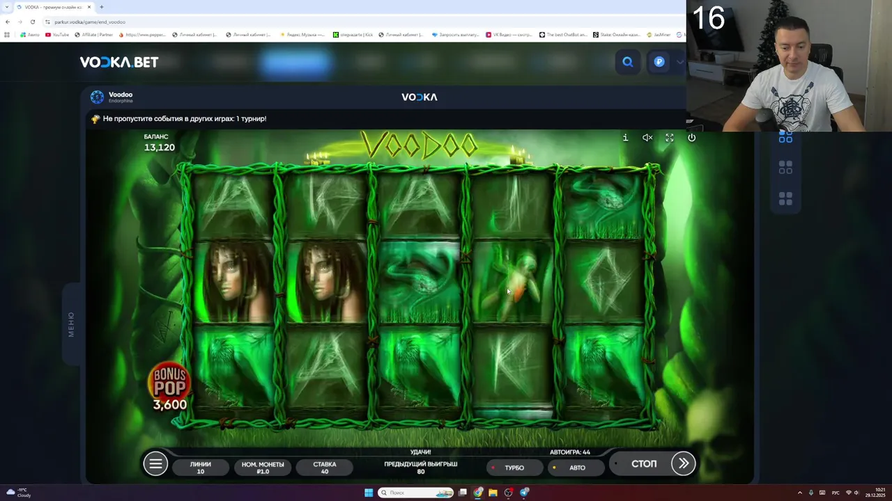
Task: Click the site info icon in address bar
Action: [x=47, y=22]
